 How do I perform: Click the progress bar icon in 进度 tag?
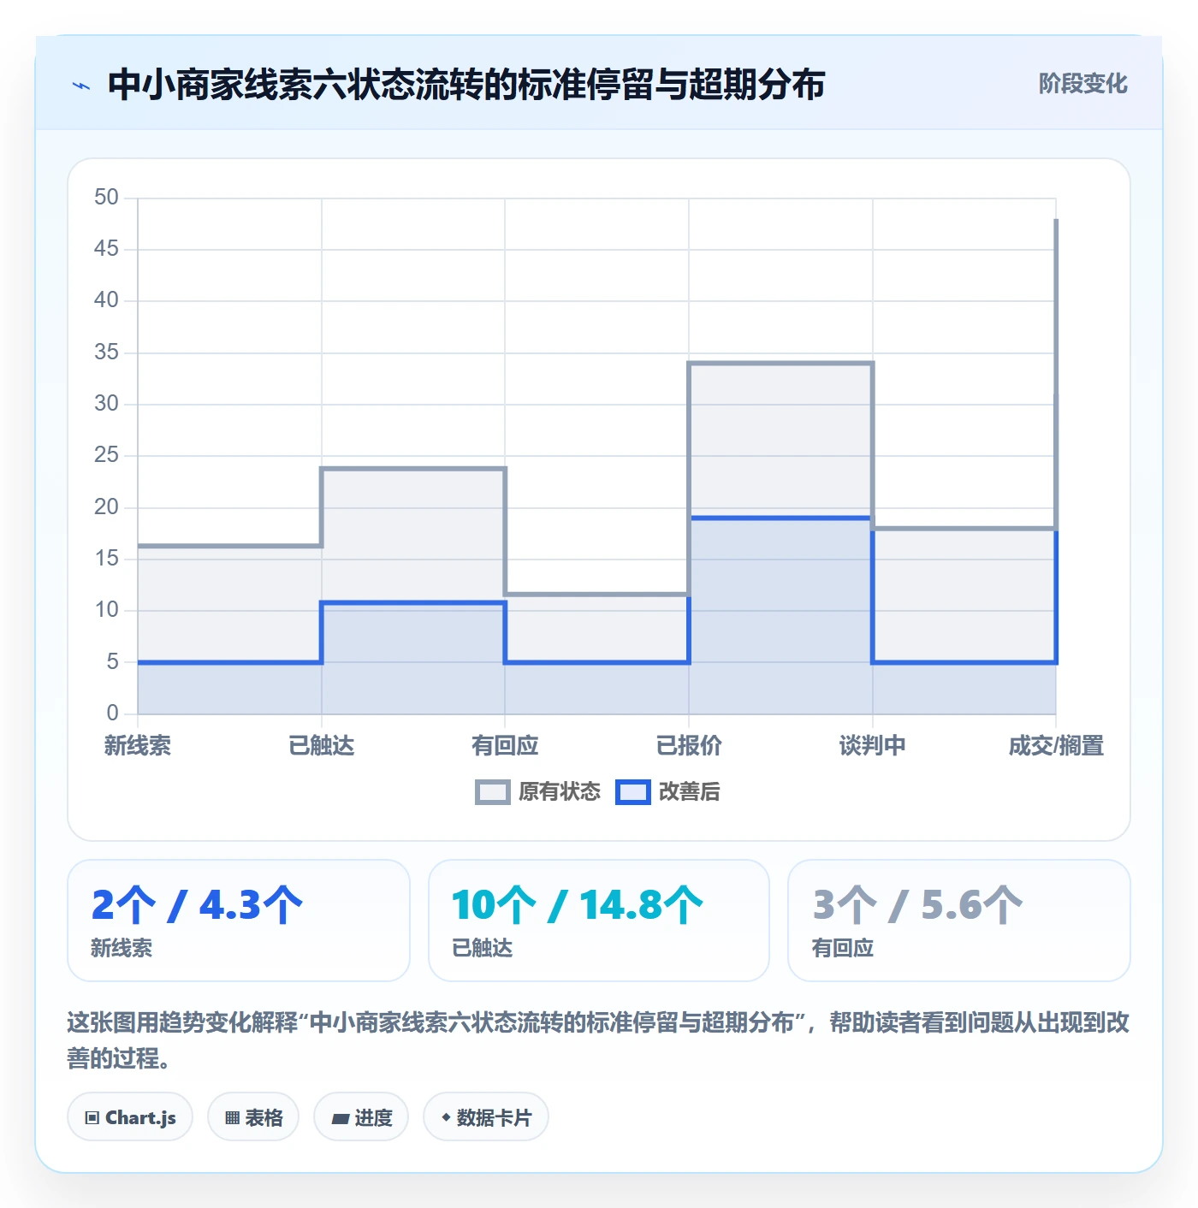tap(340, 1118)
